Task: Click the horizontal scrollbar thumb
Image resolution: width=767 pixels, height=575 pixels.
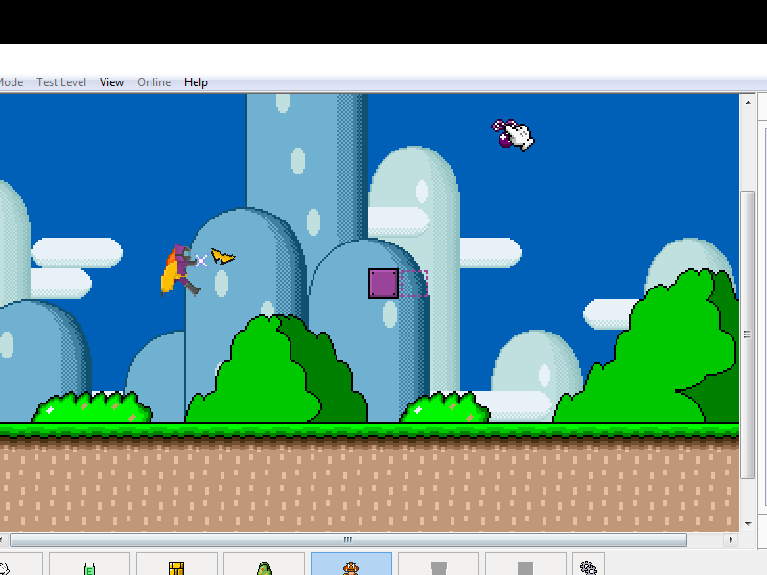Action: tap(348, 540)
